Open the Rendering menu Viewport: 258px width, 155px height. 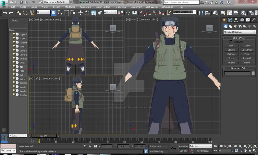[120, 7]
